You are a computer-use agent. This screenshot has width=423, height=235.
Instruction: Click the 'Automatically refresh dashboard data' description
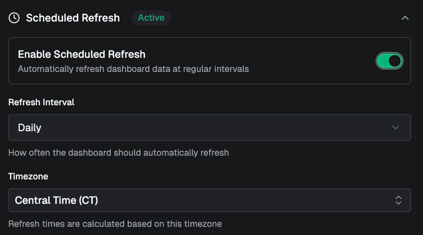click(x=133, y=69)
